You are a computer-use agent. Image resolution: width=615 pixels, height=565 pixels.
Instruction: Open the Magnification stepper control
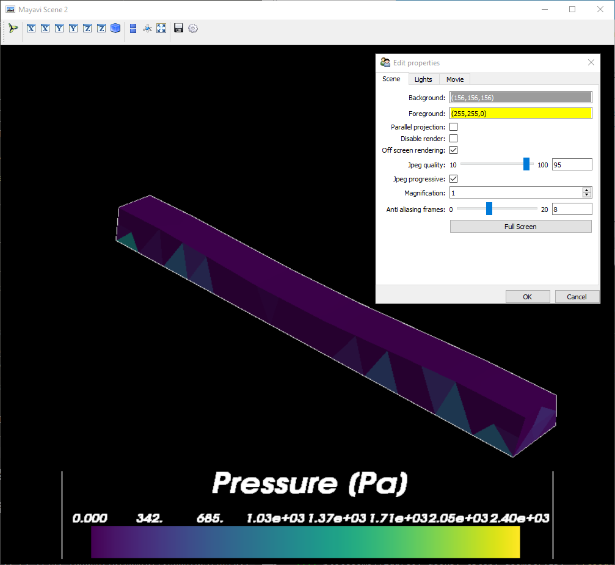[x=586, y=192]
